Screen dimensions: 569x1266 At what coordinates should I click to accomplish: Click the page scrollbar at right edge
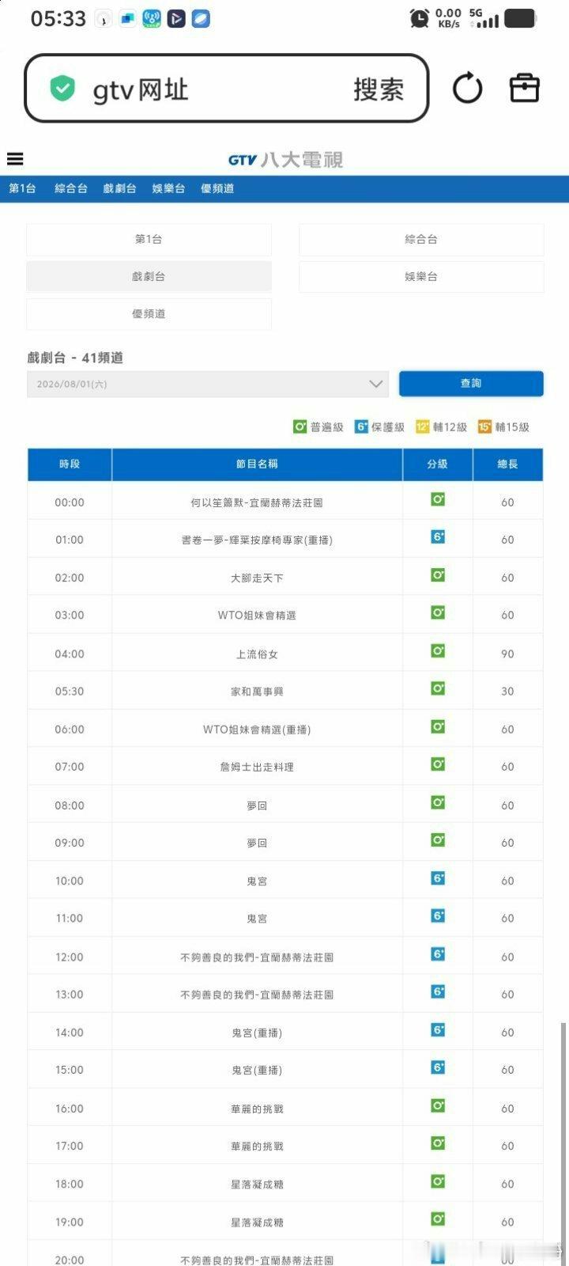(x=563, y=1143)
